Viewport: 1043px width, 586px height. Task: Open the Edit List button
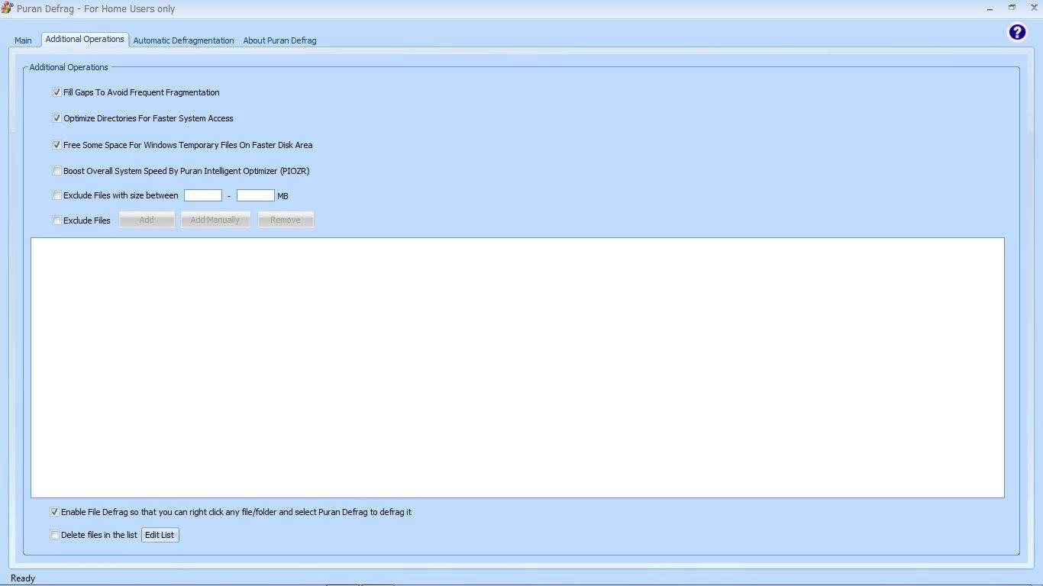[x=160, y=535]
